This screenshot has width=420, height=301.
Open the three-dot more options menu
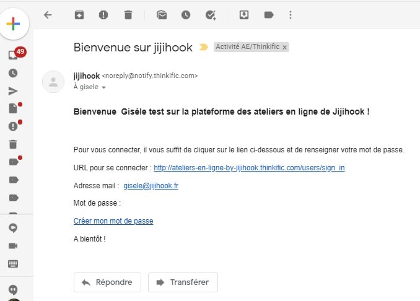pos(291,15)
